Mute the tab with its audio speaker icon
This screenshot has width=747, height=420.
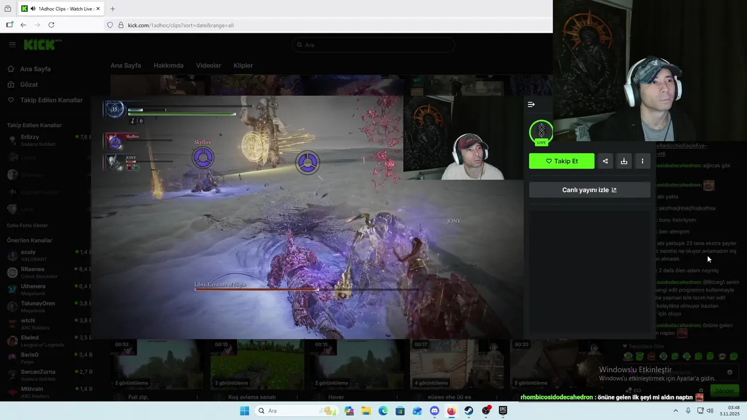point(33,9)
